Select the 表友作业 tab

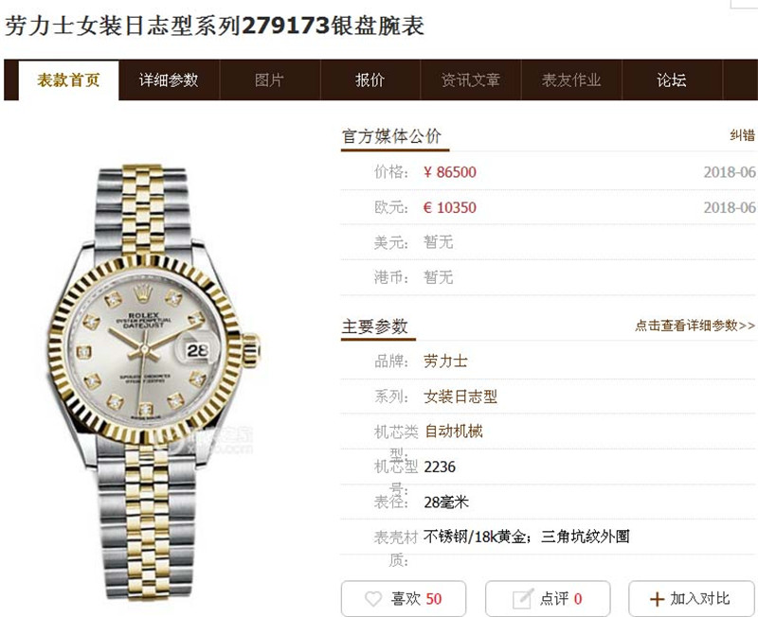click(571, 80)
